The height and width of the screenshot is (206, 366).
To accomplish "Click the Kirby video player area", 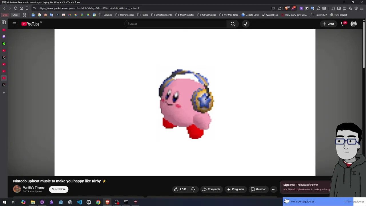I will click(185, 102).
